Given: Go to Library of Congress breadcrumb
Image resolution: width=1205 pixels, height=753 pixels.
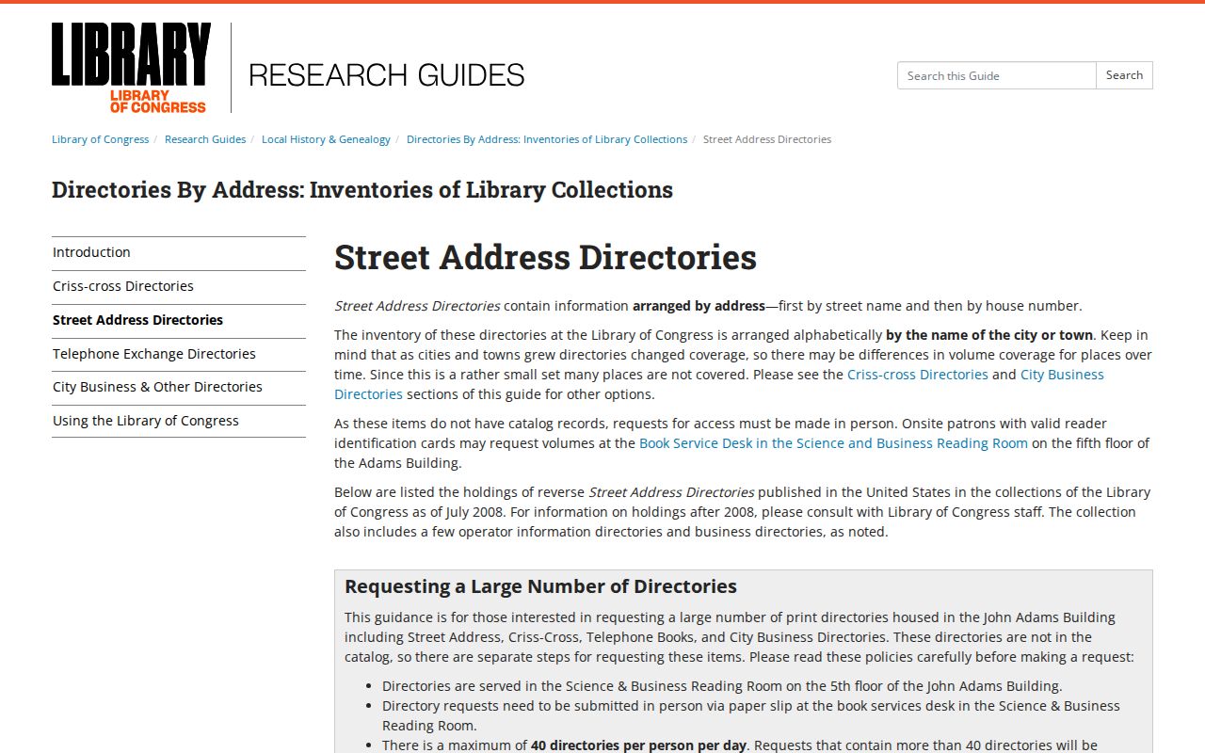Looking at the screenshot, I should pyautogui.click(x=100, y=139).
